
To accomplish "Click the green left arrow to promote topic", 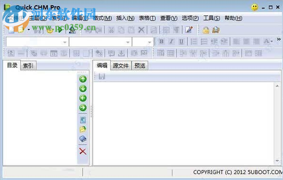I will tap(83, 98).
